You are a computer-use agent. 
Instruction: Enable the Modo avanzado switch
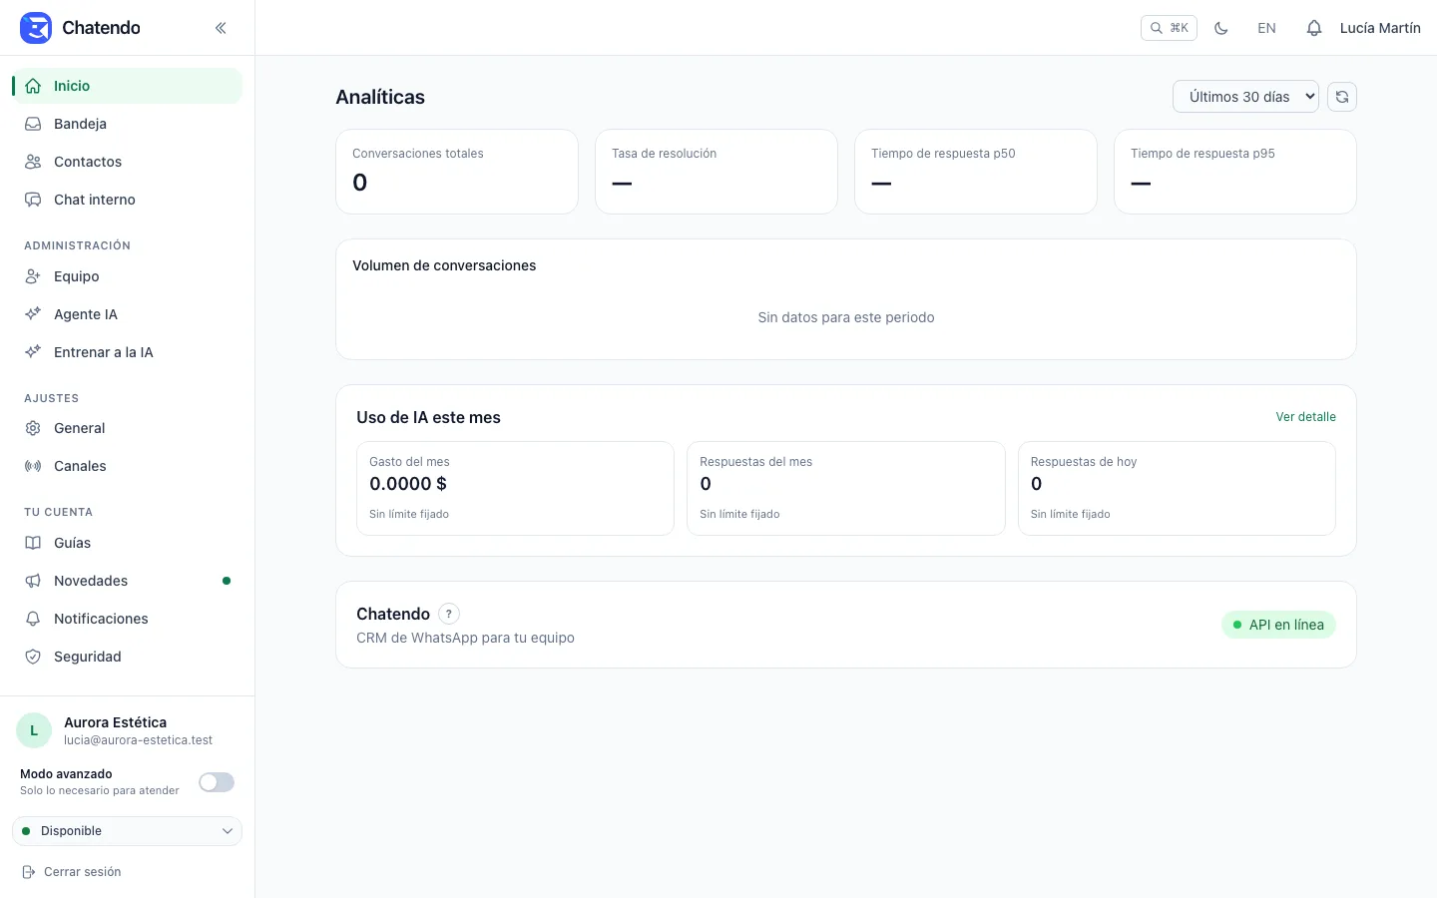point(217,782)
